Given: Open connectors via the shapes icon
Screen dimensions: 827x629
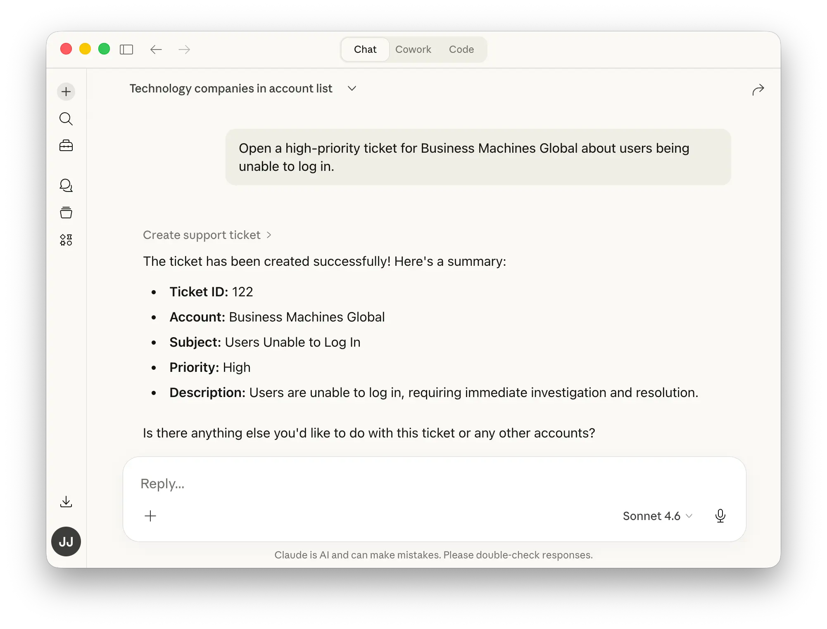Looking at the screenshot, I should coord(66,240).
